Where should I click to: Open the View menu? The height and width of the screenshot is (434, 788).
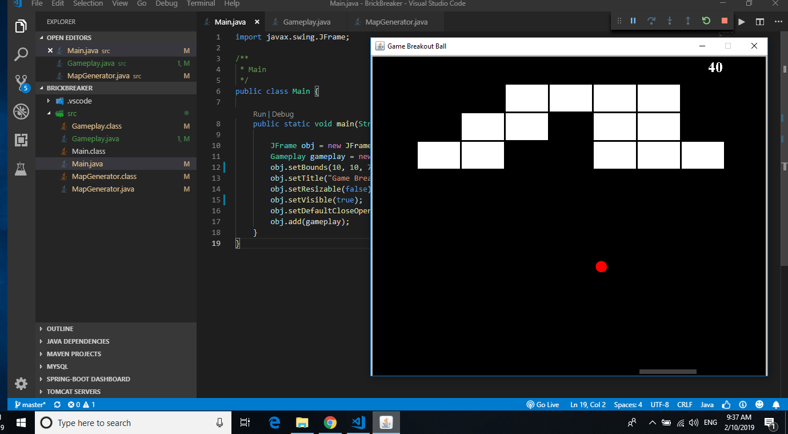(x=120, y=3)
